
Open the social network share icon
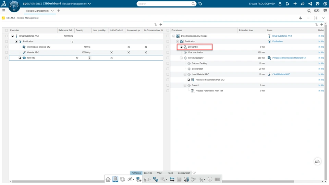(x=310, y=4)
